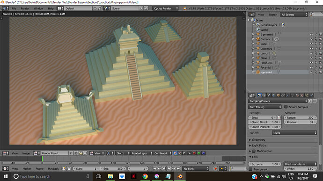323x181 pixels.
Task: Click the Seed animate clock icon
Action: (279, 117)
